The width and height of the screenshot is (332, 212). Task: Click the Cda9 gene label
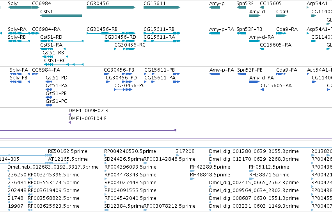282,11
